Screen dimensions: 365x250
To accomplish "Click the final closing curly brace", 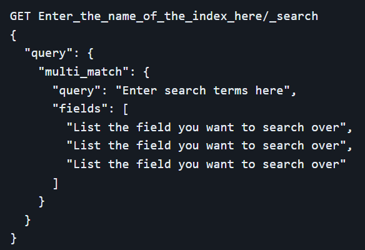I will tap(13, 239).
